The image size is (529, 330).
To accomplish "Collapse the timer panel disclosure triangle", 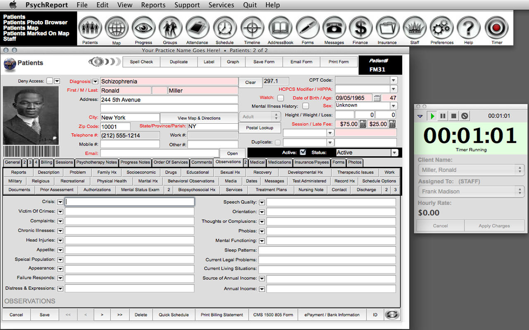I will [420, 116].
